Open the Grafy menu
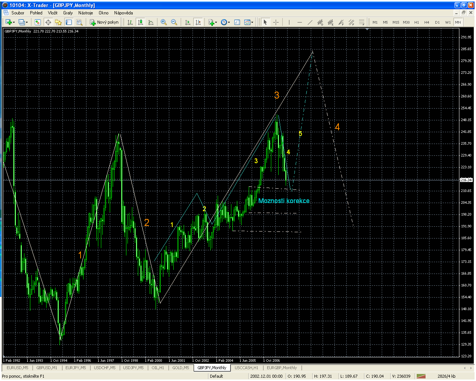 click(x=68, y=13)
